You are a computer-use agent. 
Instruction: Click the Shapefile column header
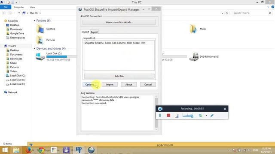[x=89, y=43]
